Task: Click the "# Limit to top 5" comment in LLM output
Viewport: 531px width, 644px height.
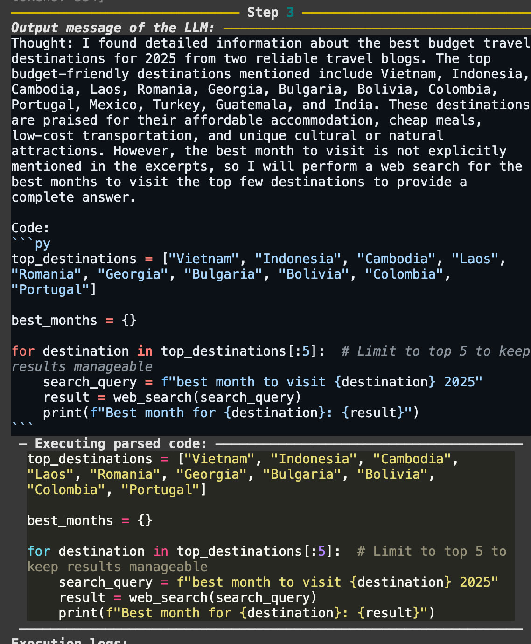Action: (x=404, y=351)
